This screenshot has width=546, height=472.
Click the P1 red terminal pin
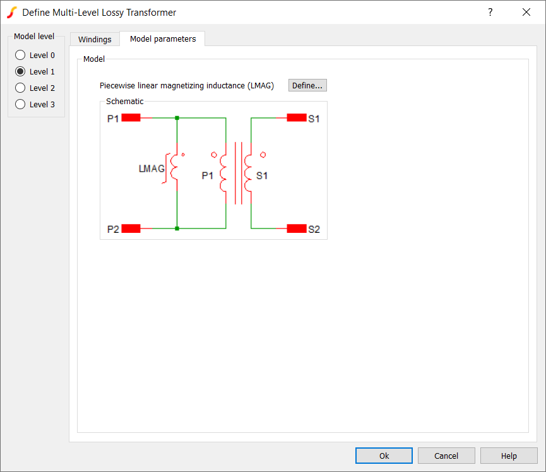(x=131, y=117)
